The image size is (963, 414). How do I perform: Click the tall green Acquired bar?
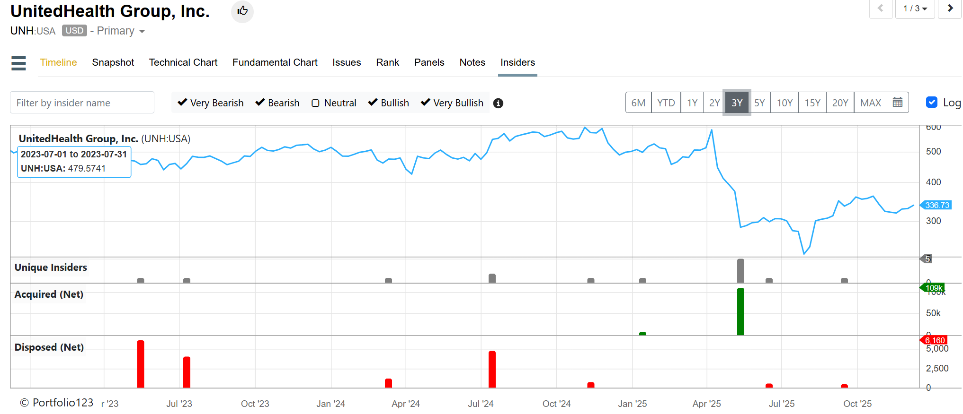pos(740,312)
